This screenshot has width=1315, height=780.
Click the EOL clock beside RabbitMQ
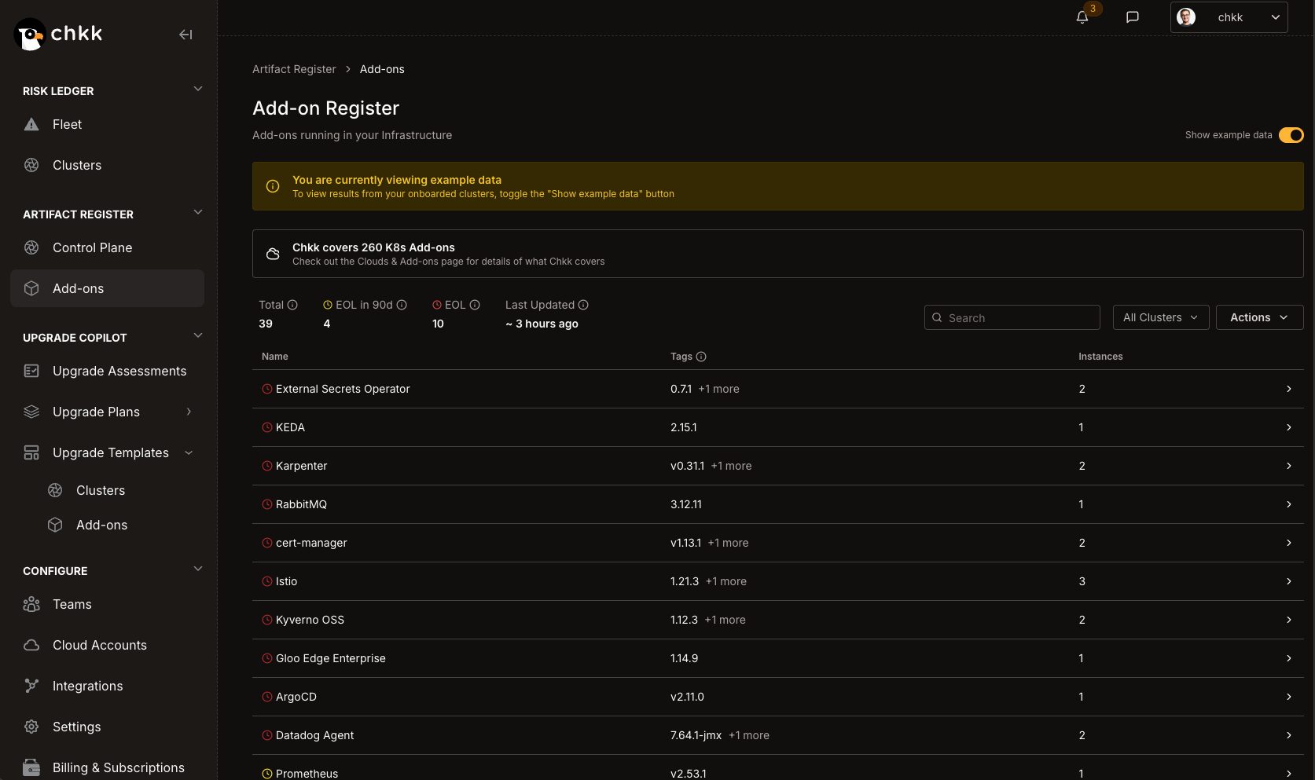tap(267, 504)
